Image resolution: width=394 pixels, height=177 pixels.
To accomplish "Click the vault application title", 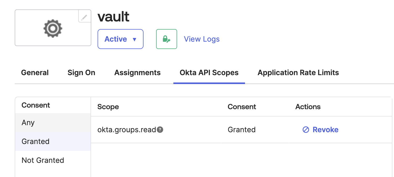I will (x=114, y=17).
